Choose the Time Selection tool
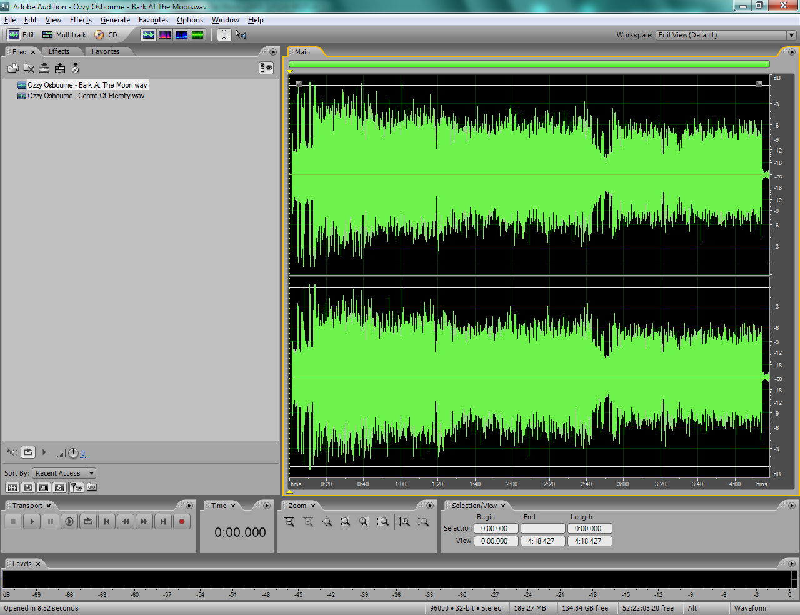The image size is (800, 615). coord(224,35)
